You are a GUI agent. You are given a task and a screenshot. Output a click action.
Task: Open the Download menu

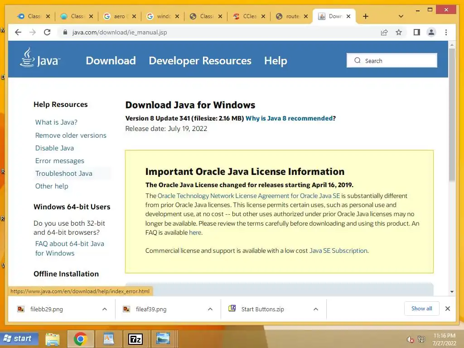tap(111, 61)
